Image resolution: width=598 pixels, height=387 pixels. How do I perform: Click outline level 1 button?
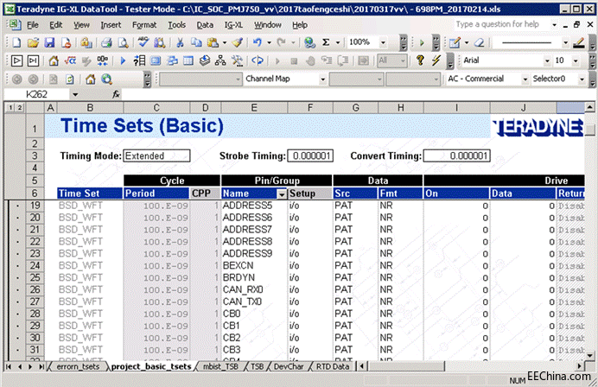tap(10, 108)
